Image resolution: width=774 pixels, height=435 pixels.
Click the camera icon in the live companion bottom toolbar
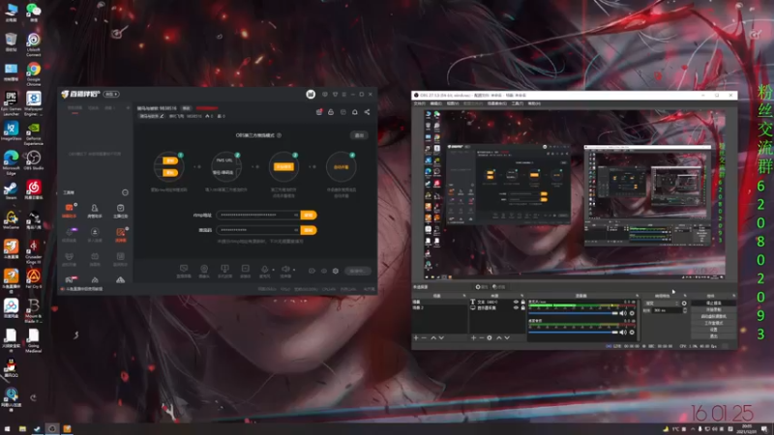pos(204,271)
